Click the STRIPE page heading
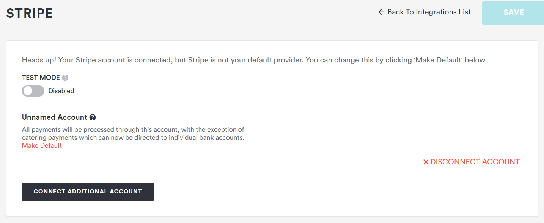The height and width of the screenshot is (223, 544). [x=30, y=13]
